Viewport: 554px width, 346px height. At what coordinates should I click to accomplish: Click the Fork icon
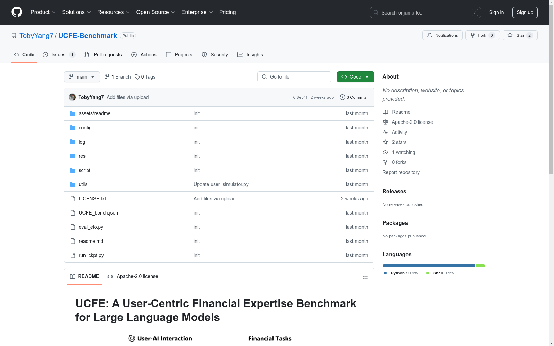[473, 35]
